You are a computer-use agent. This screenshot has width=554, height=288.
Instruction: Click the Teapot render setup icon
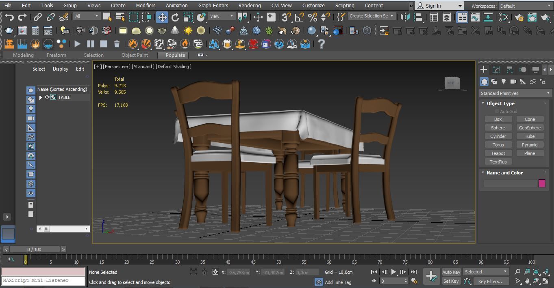[9, 31]
